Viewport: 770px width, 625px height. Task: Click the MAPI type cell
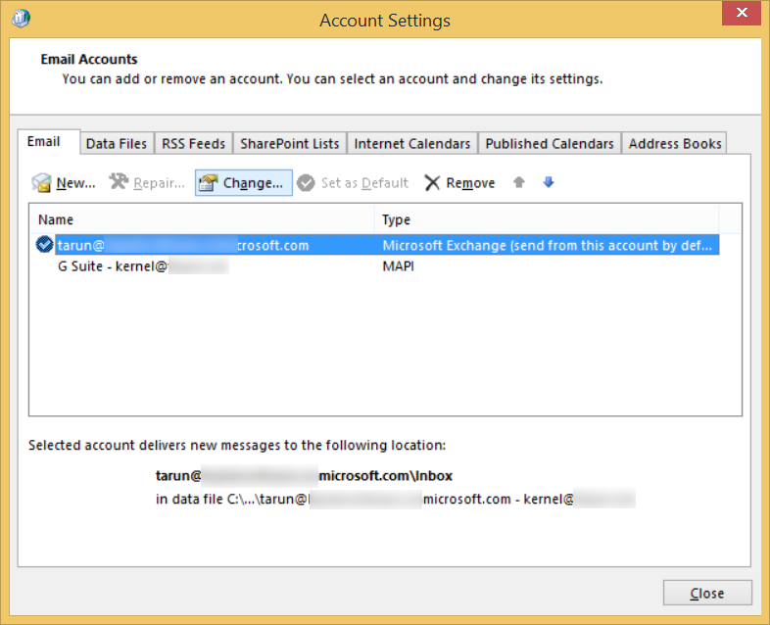click(399, 266)
